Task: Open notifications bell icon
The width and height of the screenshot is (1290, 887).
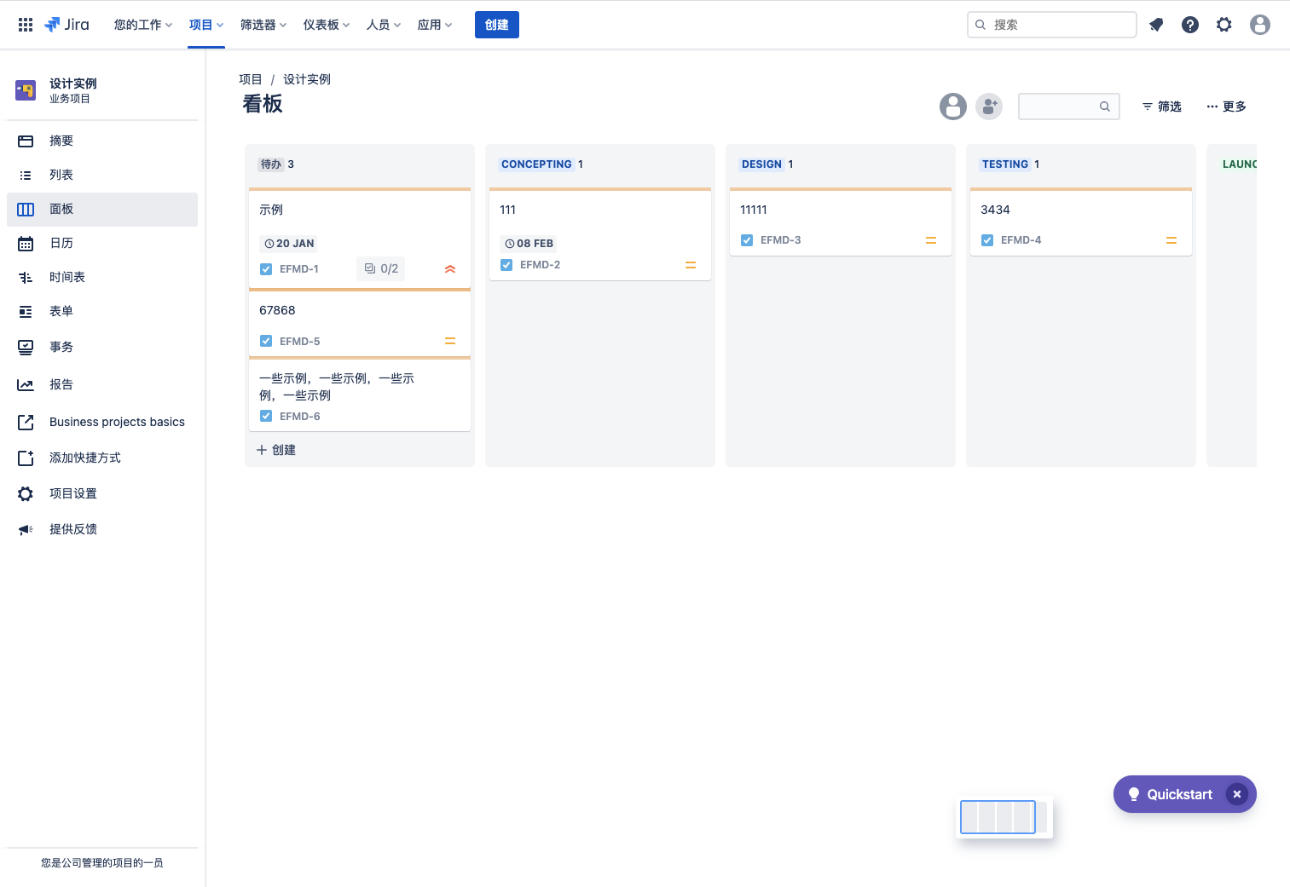Action: pyautogui.click(x=1156, y=25)
